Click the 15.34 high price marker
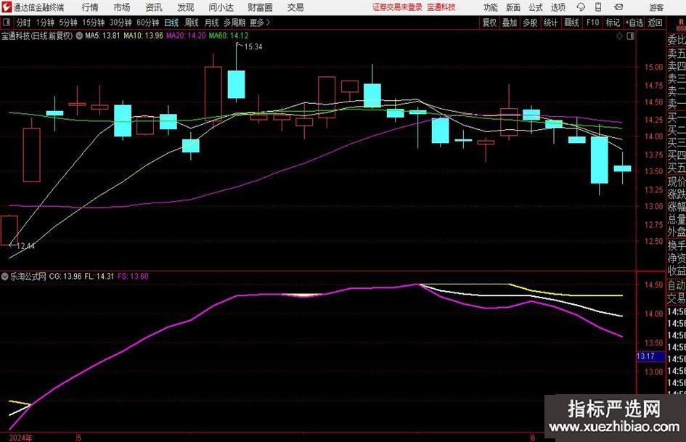 252,46
